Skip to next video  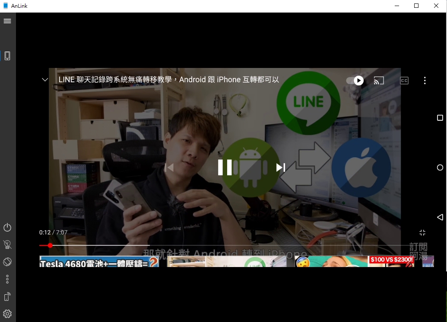click(281, 167)
